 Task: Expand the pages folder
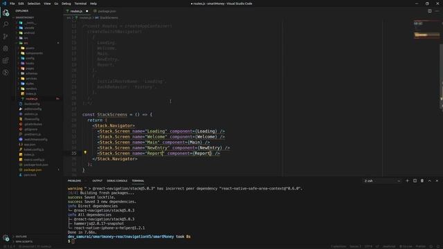(30, 68)
